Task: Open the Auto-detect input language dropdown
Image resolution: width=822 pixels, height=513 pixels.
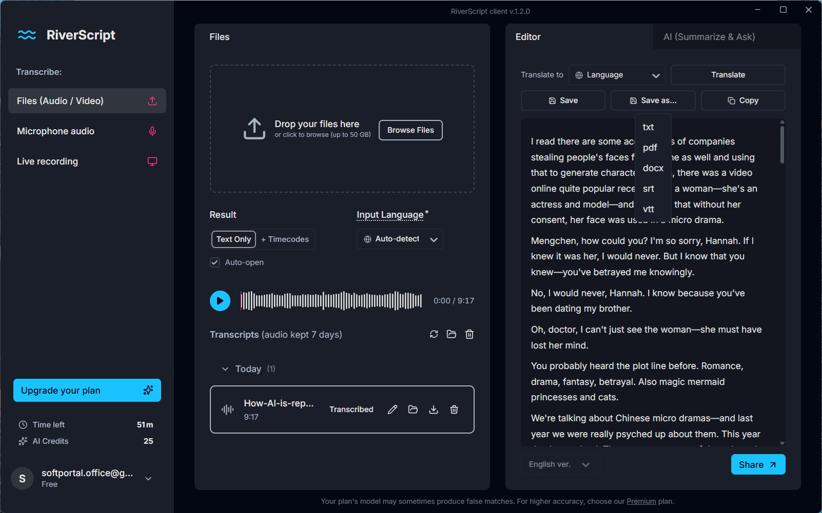Action: pyautogui.click(x=400, y=239)
